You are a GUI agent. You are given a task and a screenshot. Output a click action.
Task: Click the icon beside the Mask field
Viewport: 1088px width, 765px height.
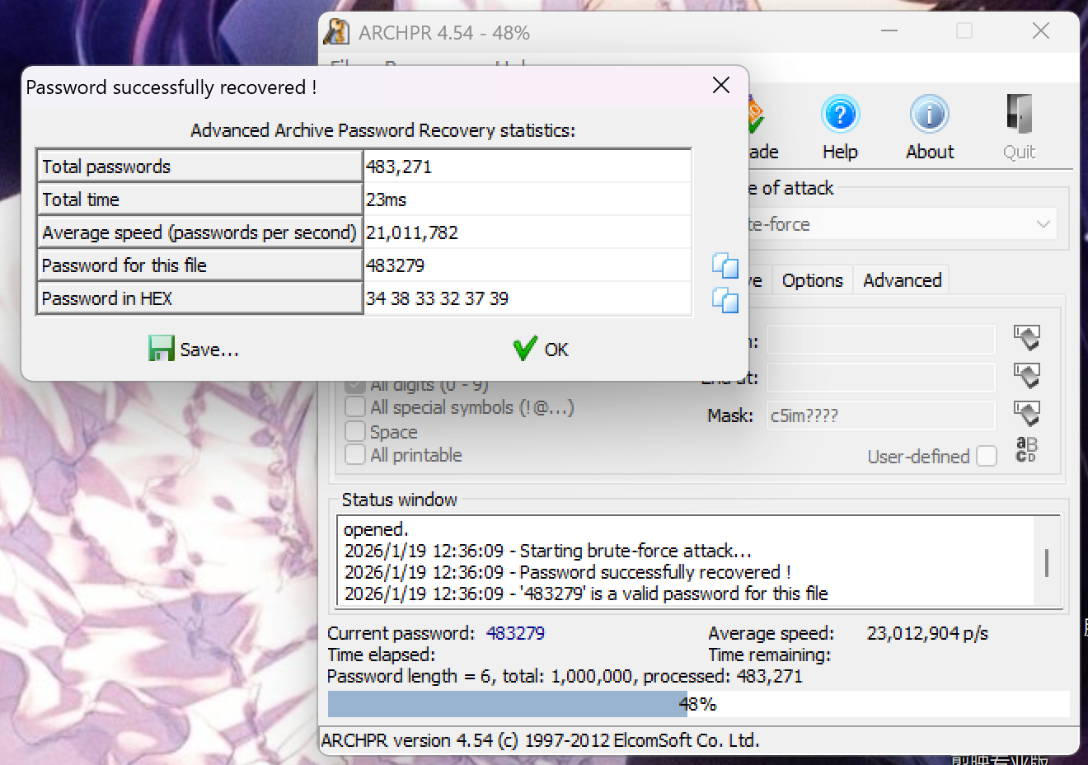pyautogui.click(x=1026, y=414)
